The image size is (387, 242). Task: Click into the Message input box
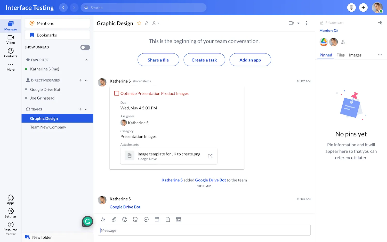click(x=204, y=230)
